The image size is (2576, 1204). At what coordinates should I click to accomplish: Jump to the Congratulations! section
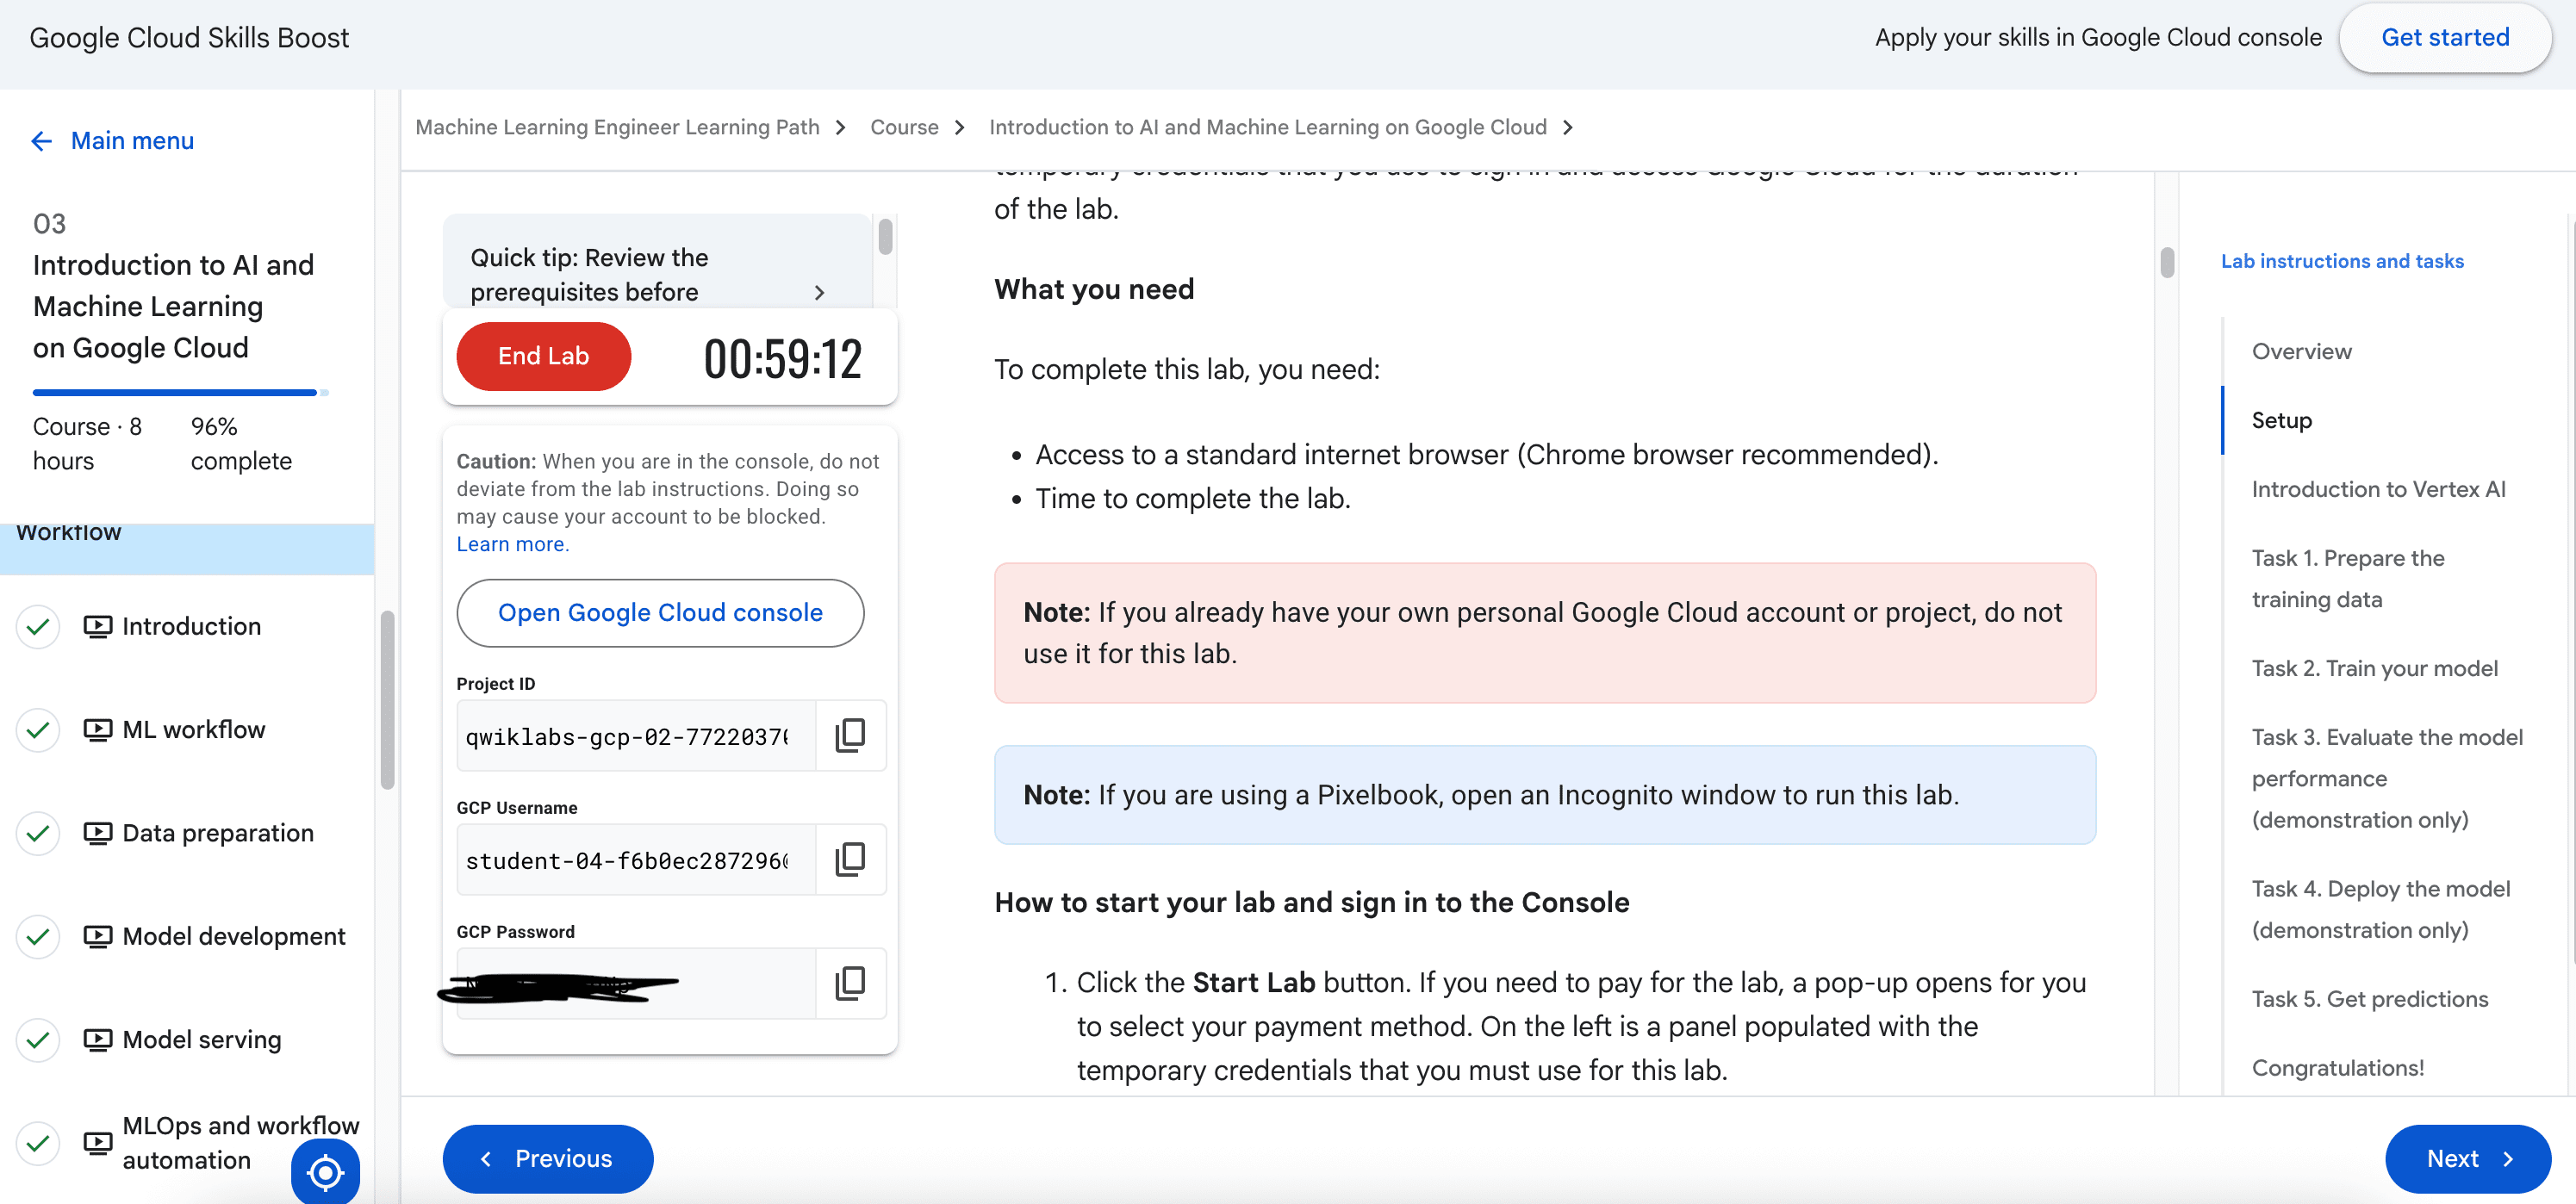pyautogui.click(x=2337, y=1068)
